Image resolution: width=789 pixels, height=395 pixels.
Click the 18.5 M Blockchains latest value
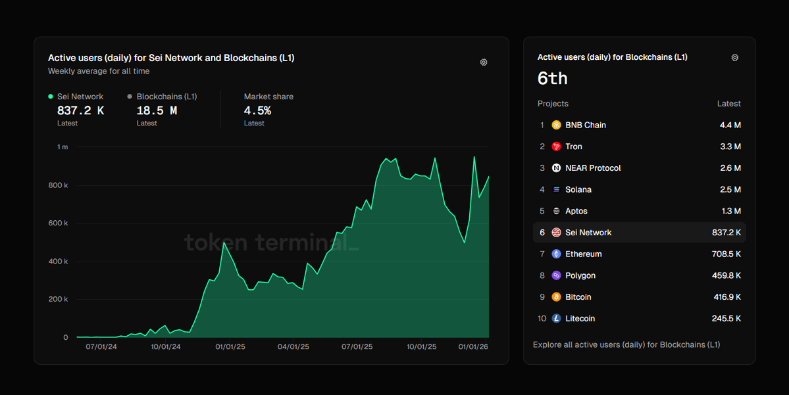(x=157, y=110)
